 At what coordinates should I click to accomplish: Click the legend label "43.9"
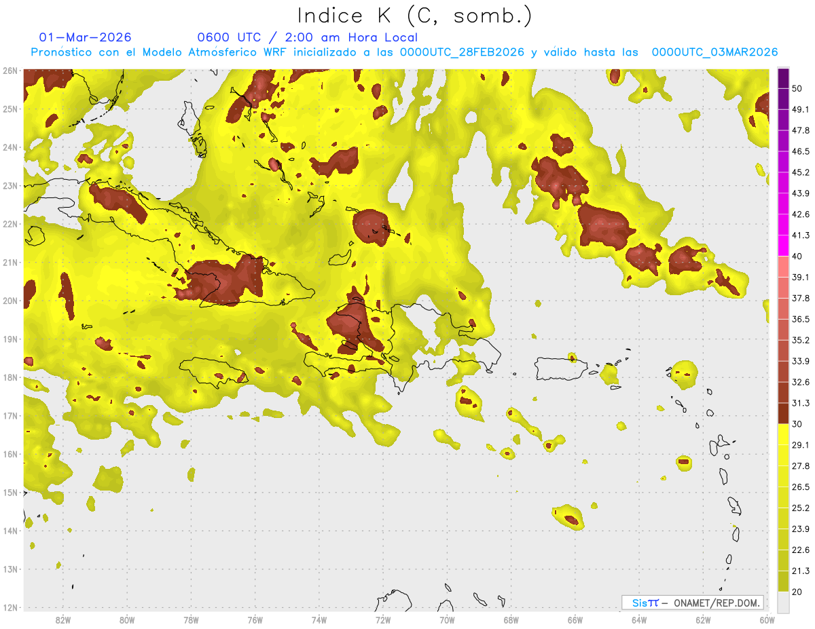click(801, 193)
